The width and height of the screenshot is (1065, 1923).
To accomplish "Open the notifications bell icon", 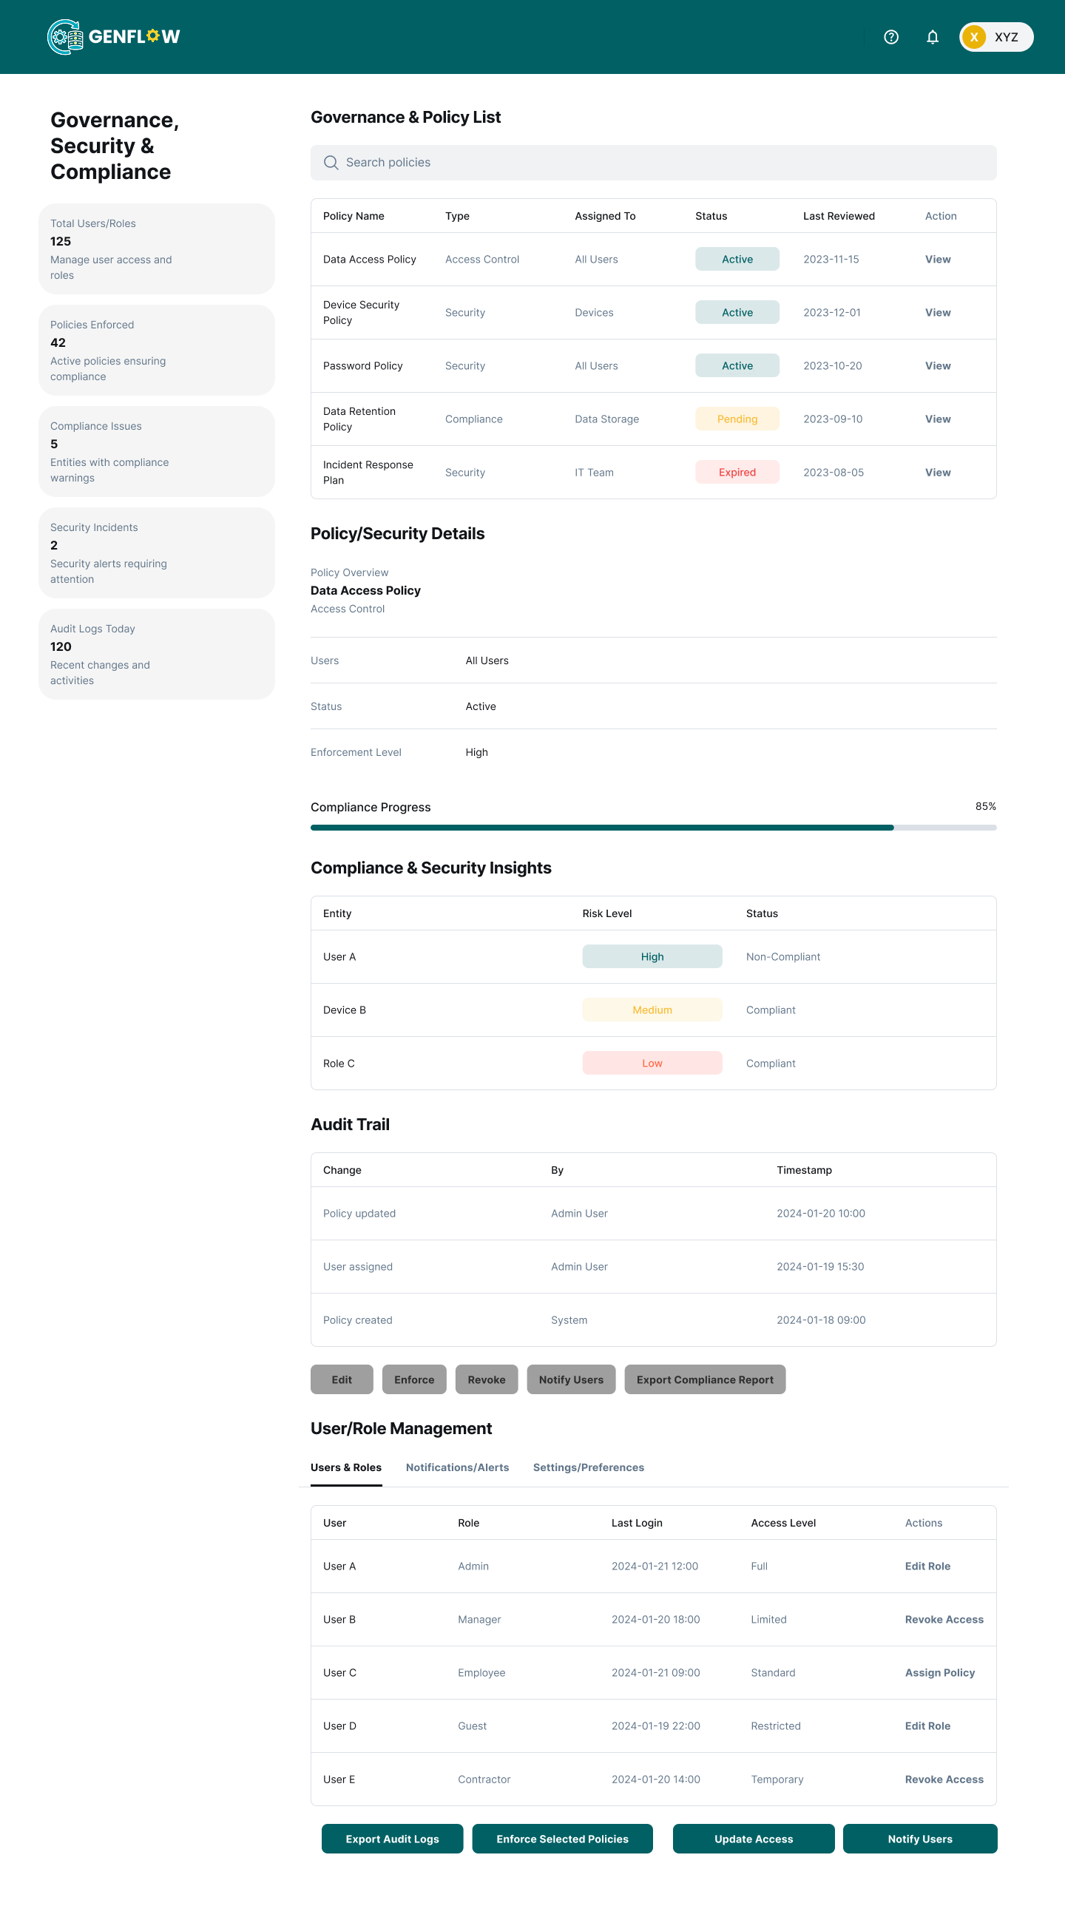I will [x=932, y=37].
